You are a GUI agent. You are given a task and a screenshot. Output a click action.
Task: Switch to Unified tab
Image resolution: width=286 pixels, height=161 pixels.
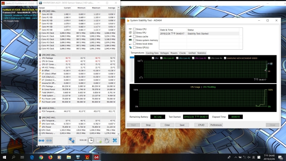[x=192, y=53]
